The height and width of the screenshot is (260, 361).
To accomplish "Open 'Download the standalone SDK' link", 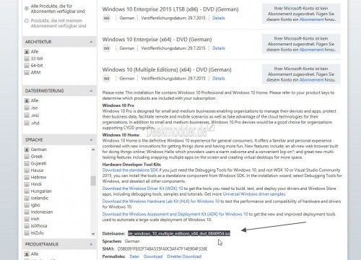I will tap(130, 170).
